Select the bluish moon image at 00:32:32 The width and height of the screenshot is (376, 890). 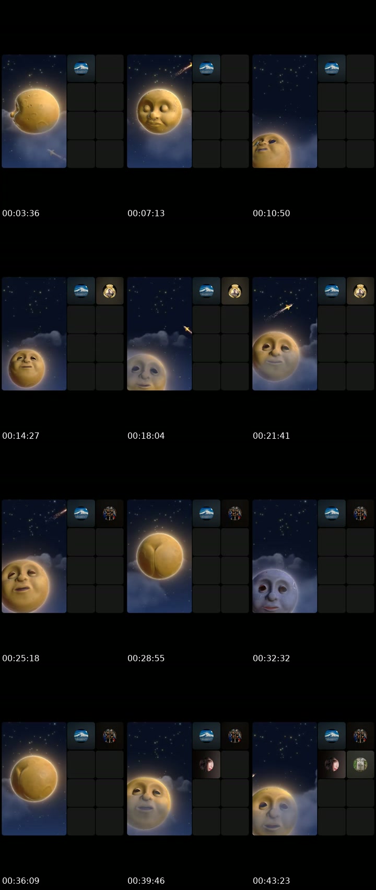click(285, 556)
